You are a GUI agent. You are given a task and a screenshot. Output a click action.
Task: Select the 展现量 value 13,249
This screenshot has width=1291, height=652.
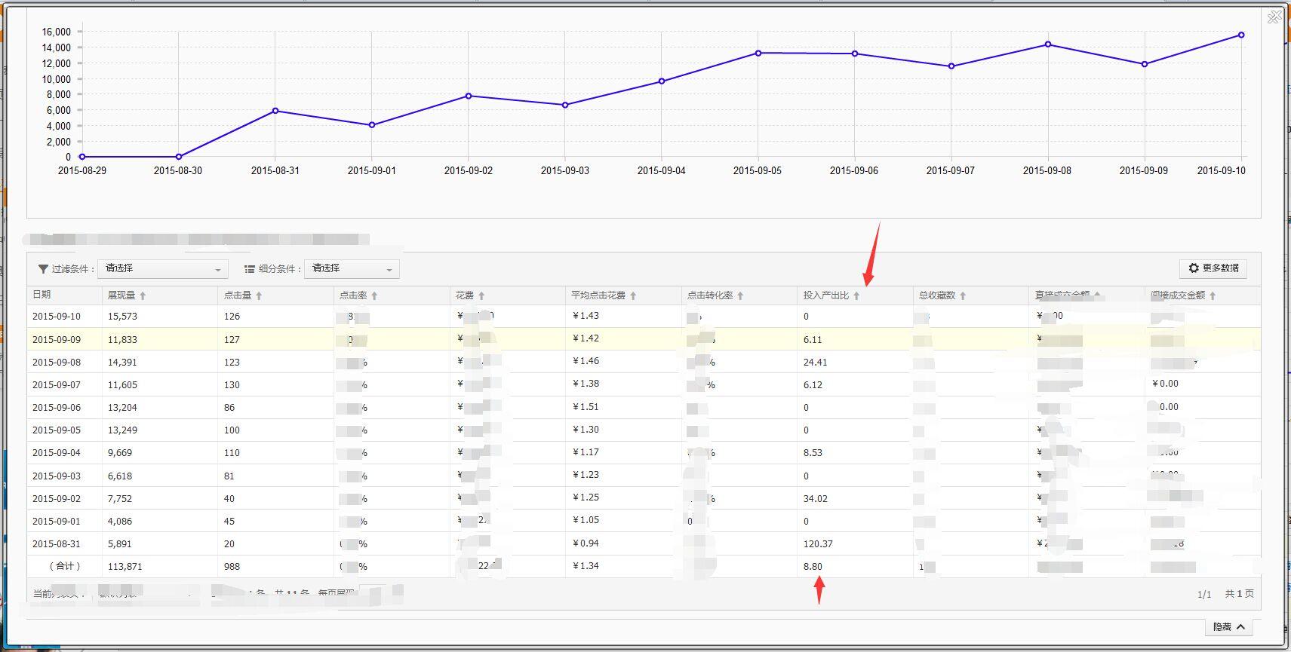coord(123,430)
